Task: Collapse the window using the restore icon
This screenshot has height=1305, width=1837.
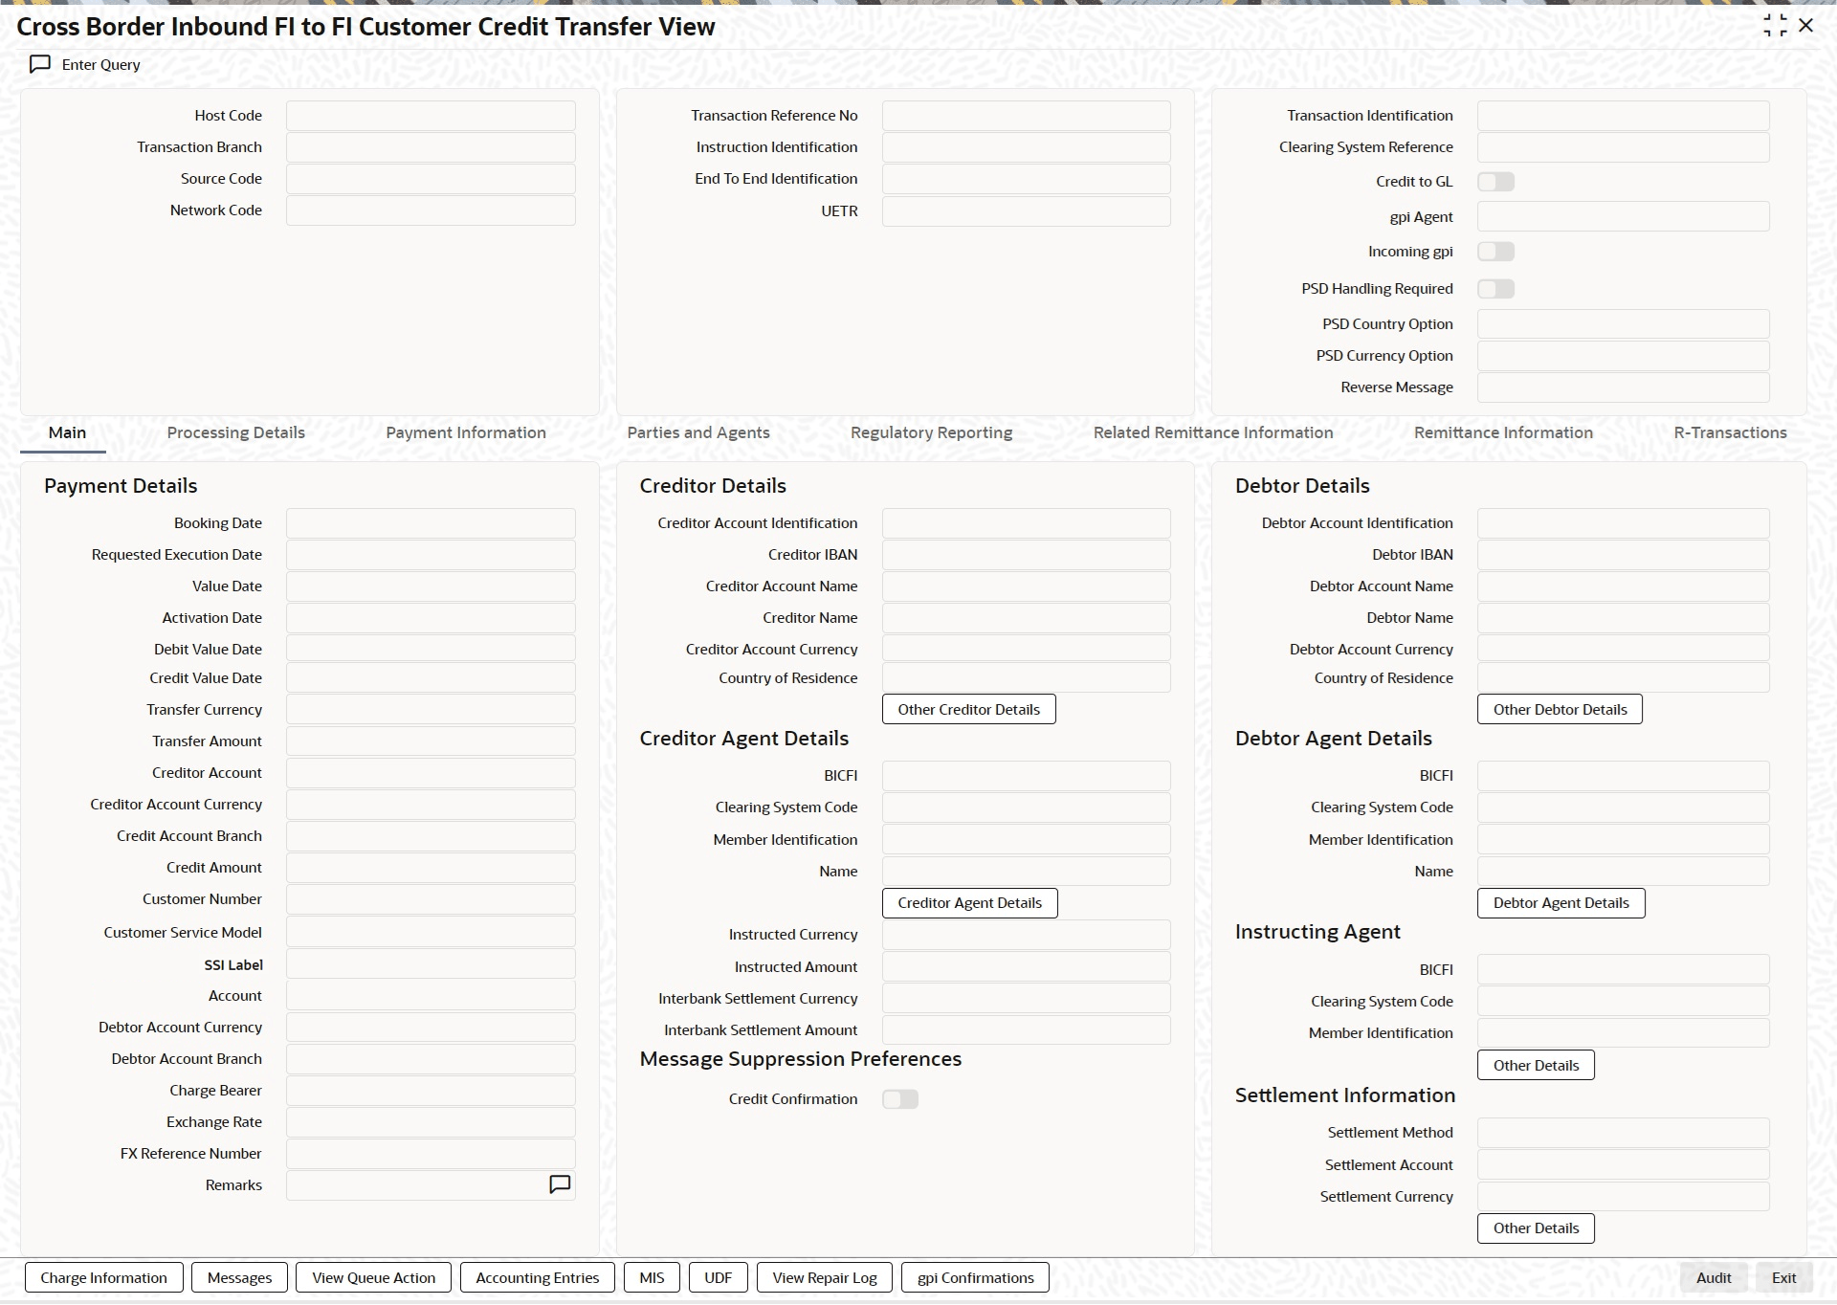Action: pos(1775,26)
